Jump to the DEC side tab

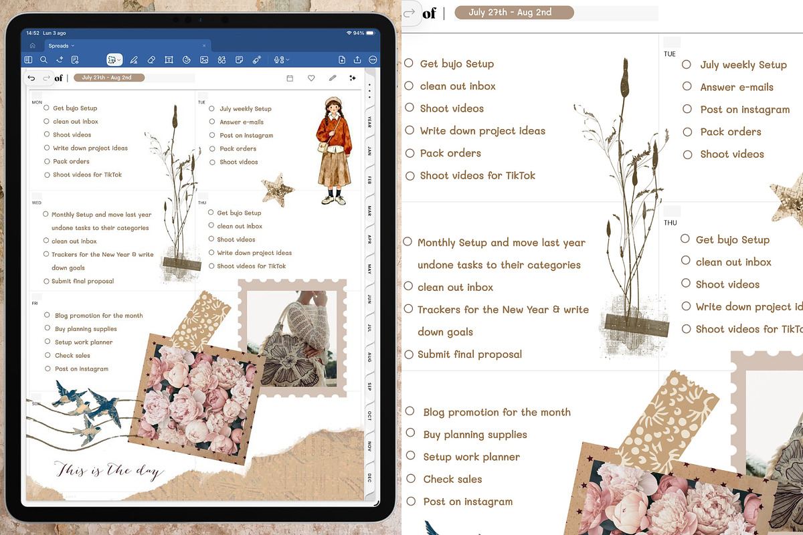point(369,476)
